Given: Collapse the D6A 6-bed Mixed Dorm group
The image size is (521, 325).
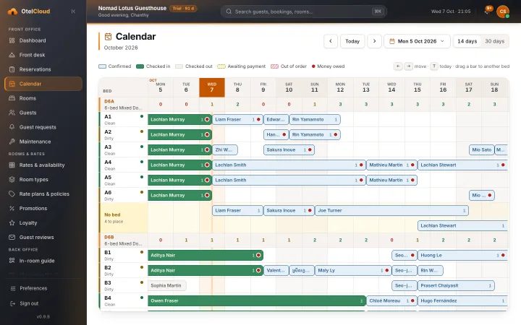Looking at the screenshot, I should (123, 105).
